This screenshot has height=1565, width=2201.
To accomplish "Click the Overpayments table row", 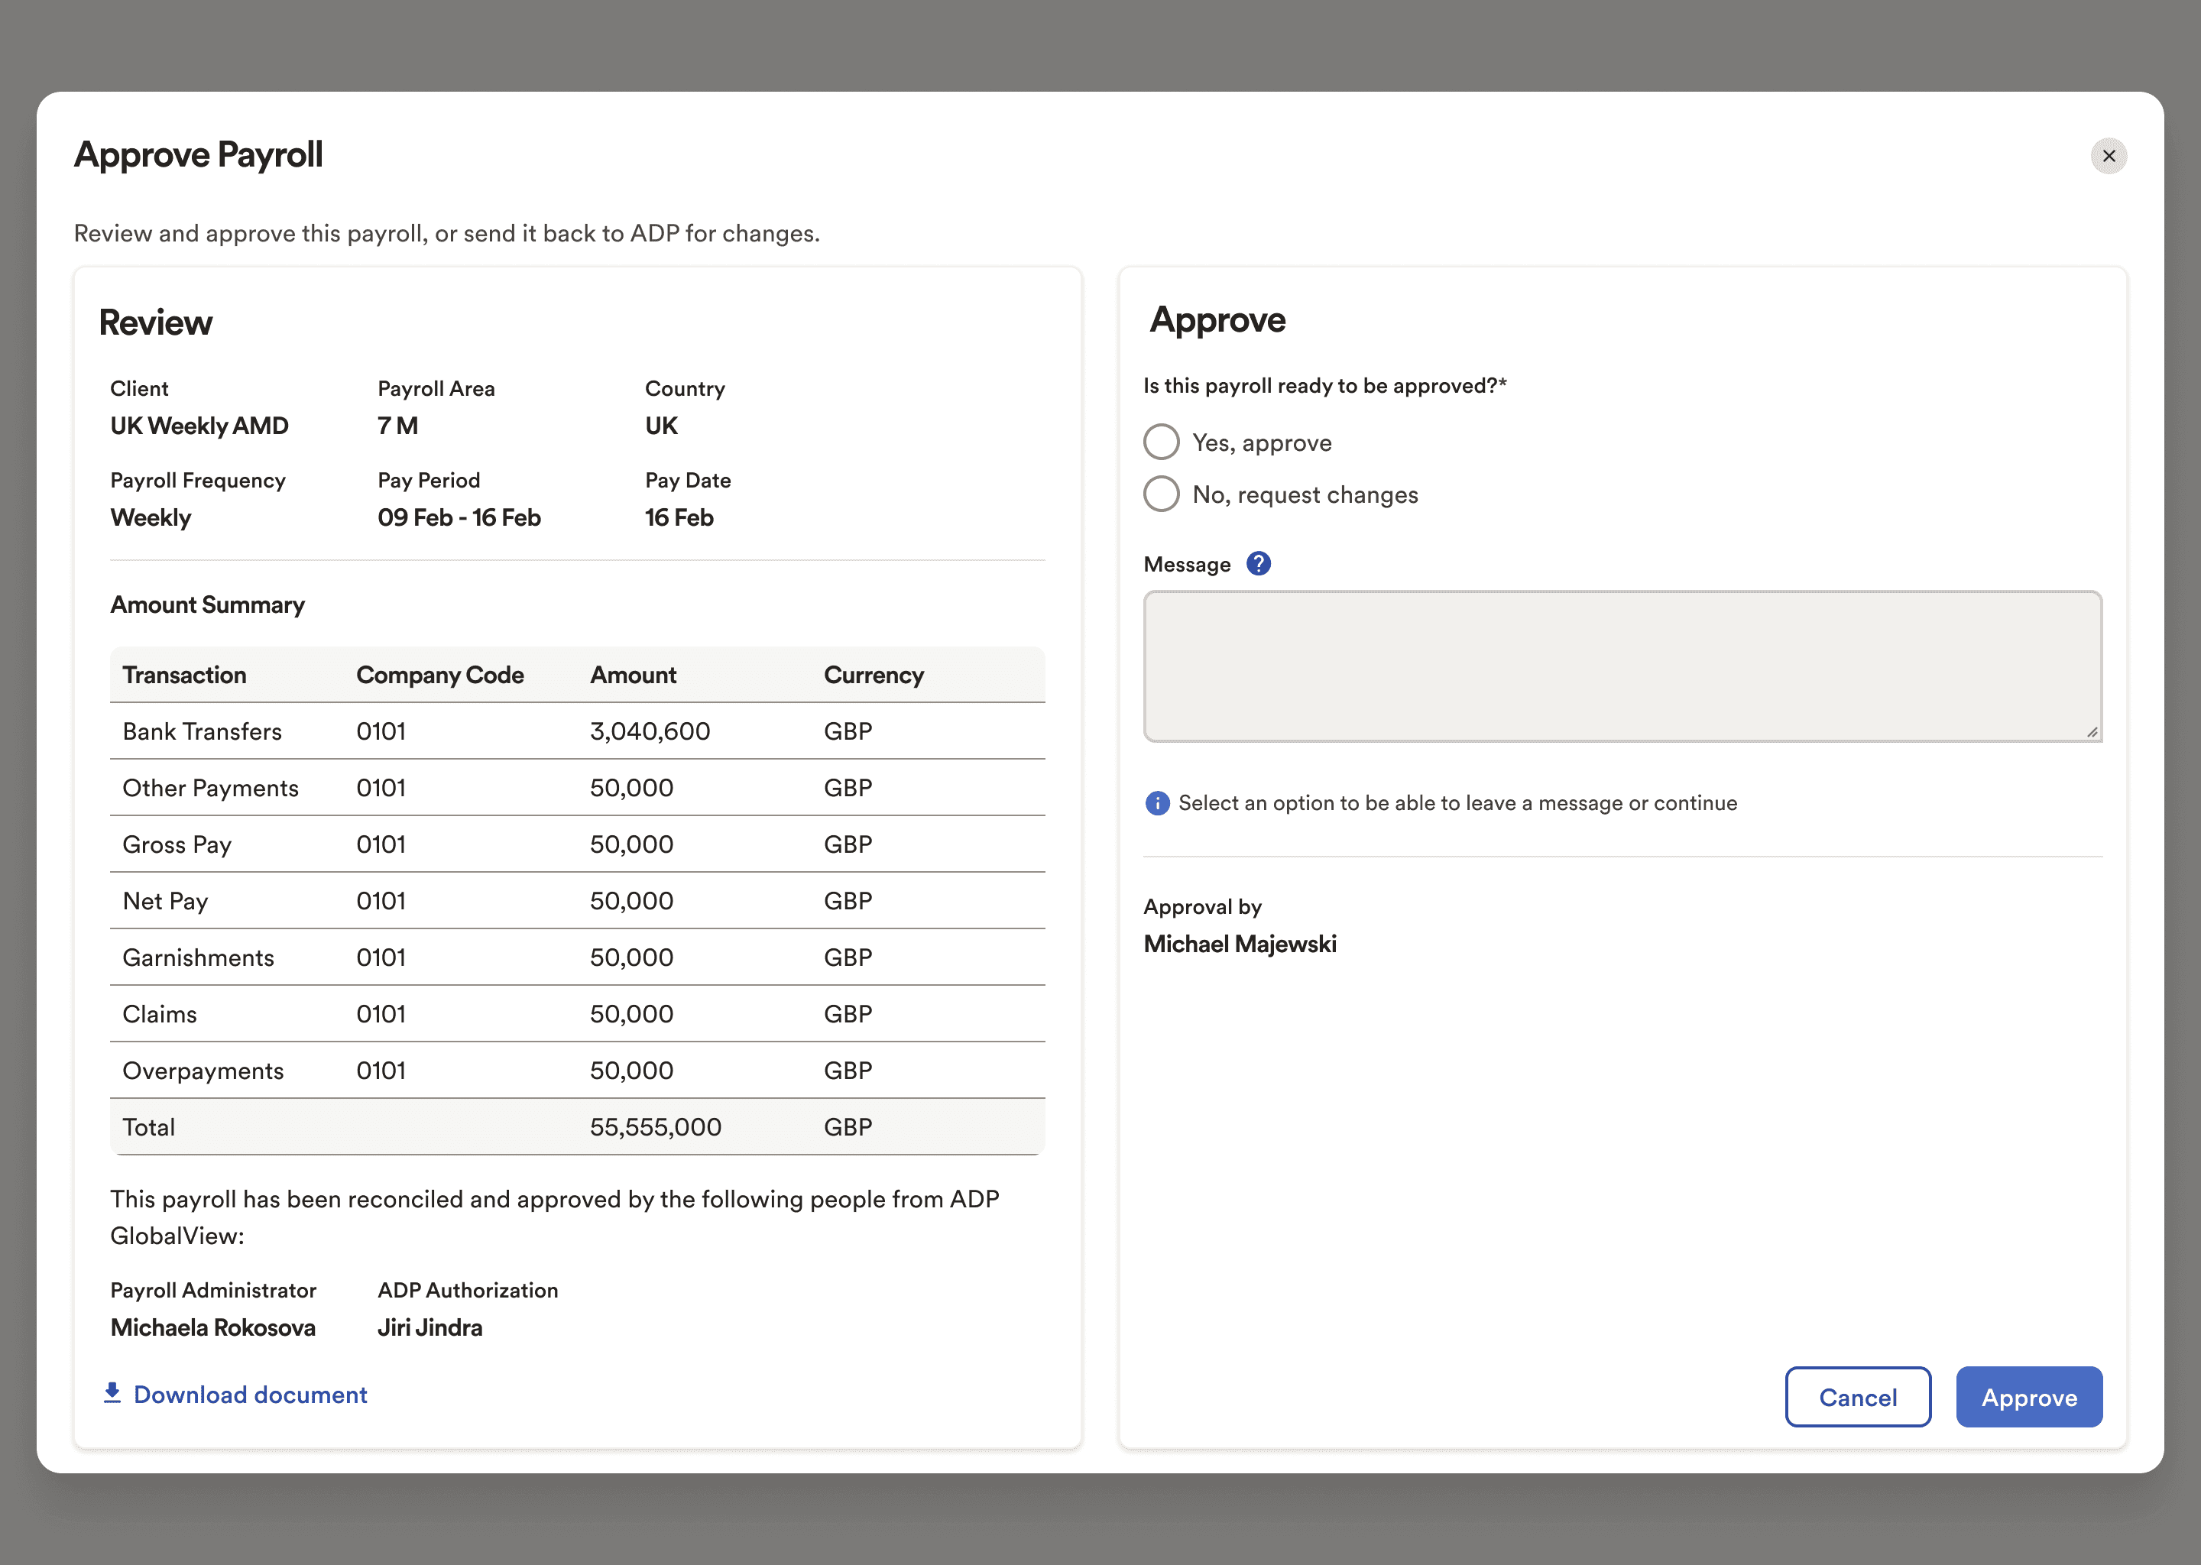I will click(x=576, y=1071).
